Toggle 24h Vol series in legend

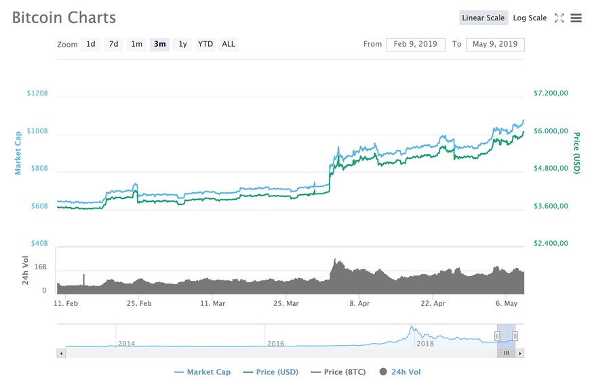pyautogui.click(x=400, y=372)
